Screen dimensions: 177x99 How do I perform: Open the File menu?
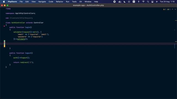point(21,2)
